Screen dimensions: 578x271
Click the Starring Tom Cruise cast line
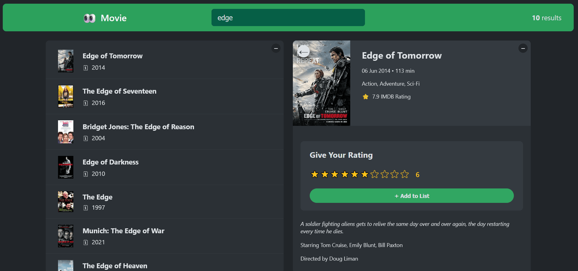coord(351,245)
